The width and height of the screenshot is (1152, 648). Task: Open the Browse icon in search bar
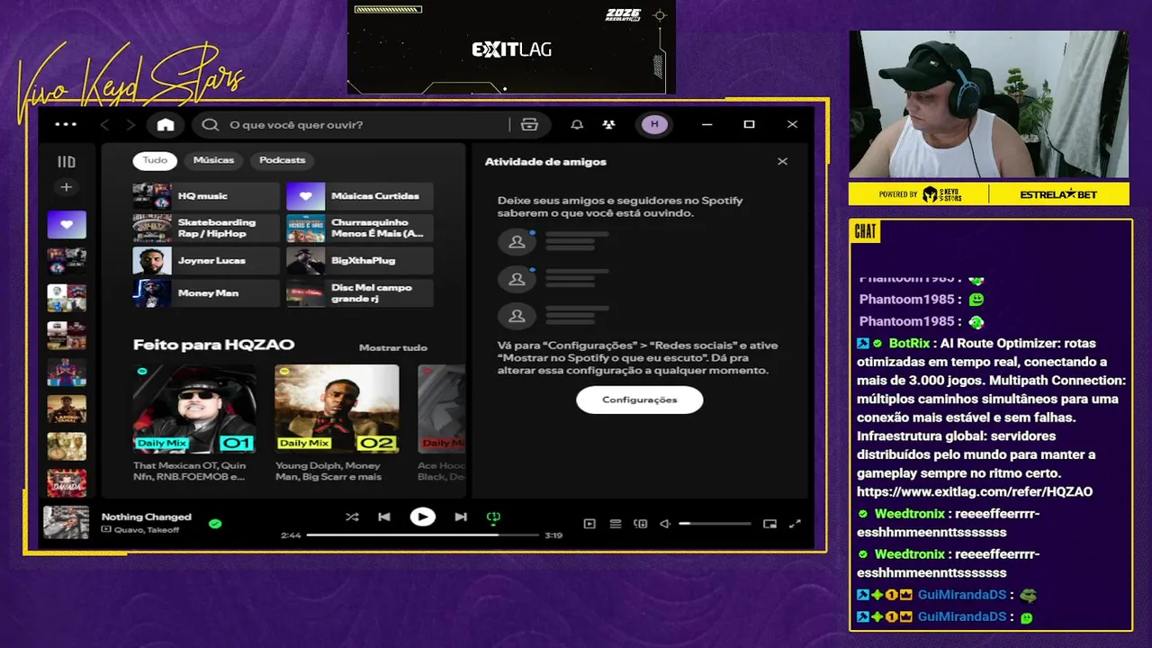[x=529, y=125]
